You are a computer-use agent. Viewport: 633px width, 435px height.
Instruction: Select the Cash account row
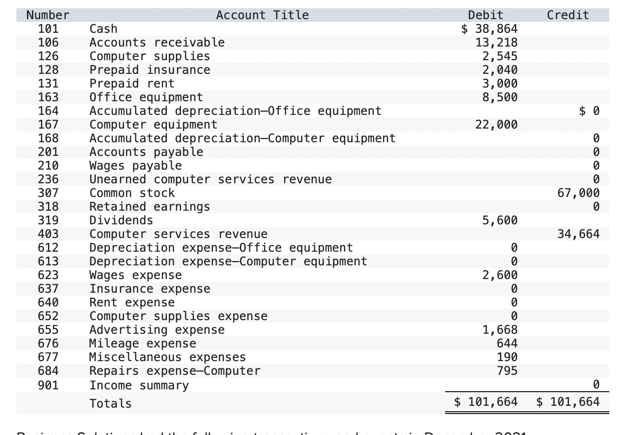(x=104, y=29)
